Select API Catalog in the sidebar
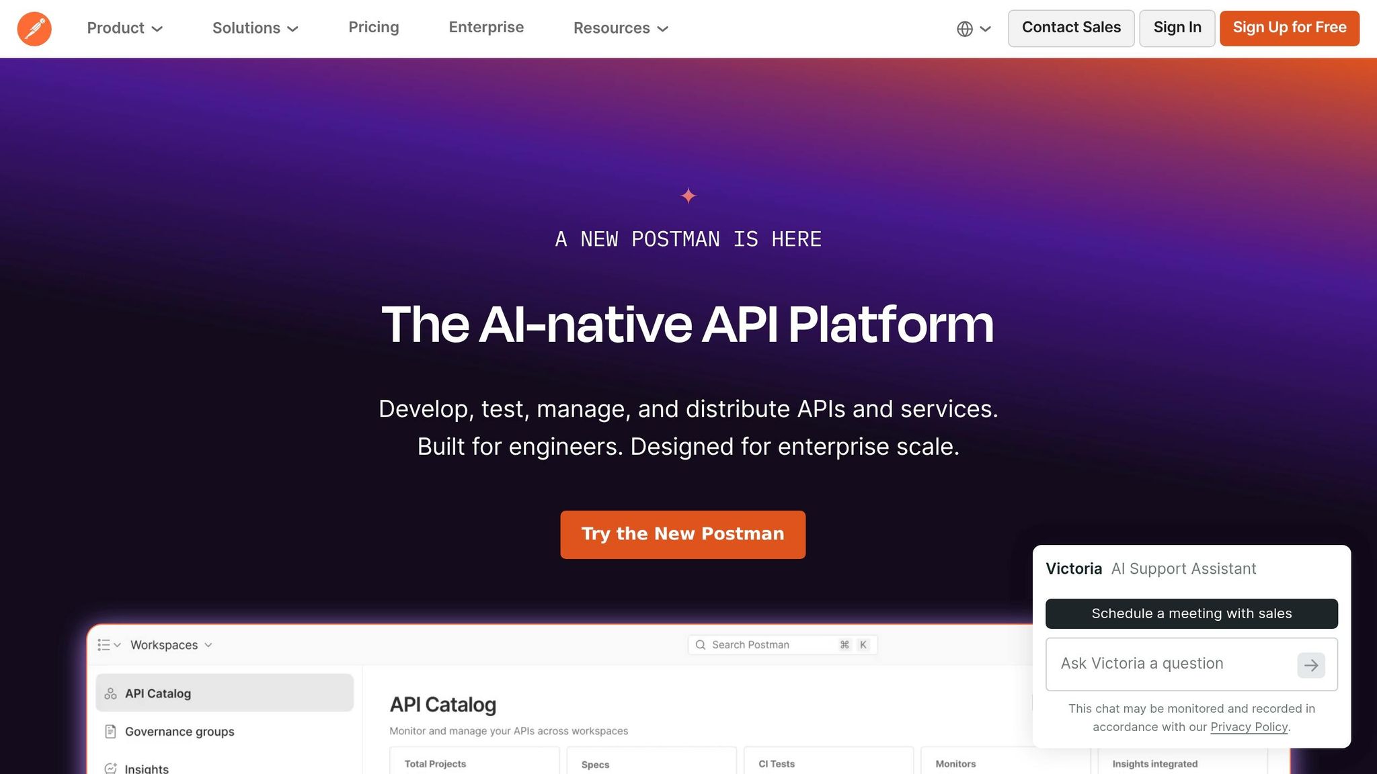Image resolution: width=1377 pixels, height=774 pixels. tap(225, 693)
